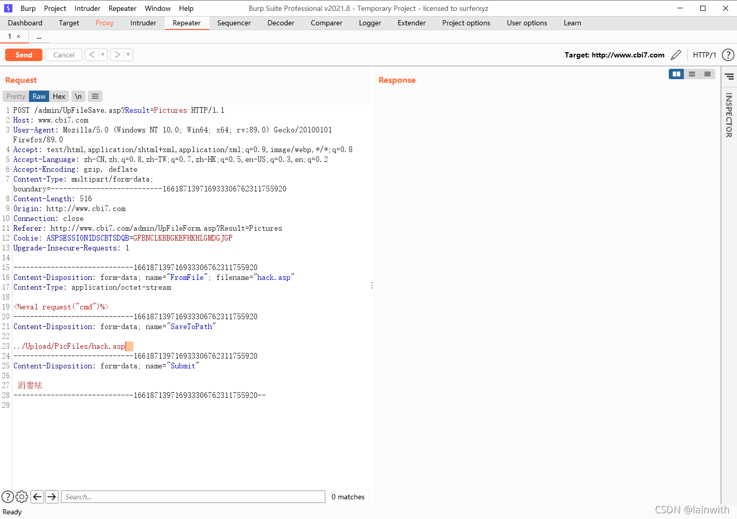Send the request
The width and height of the screenshot is (737, 519).
(24, 55)
